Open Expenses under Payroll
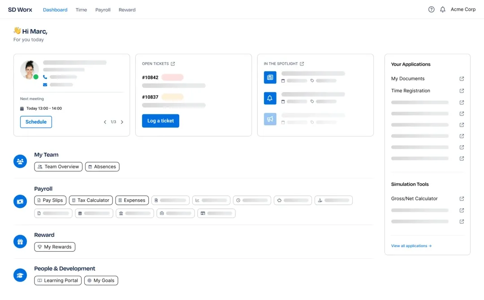This screenshot has height=300, width=484. (132, 201)
